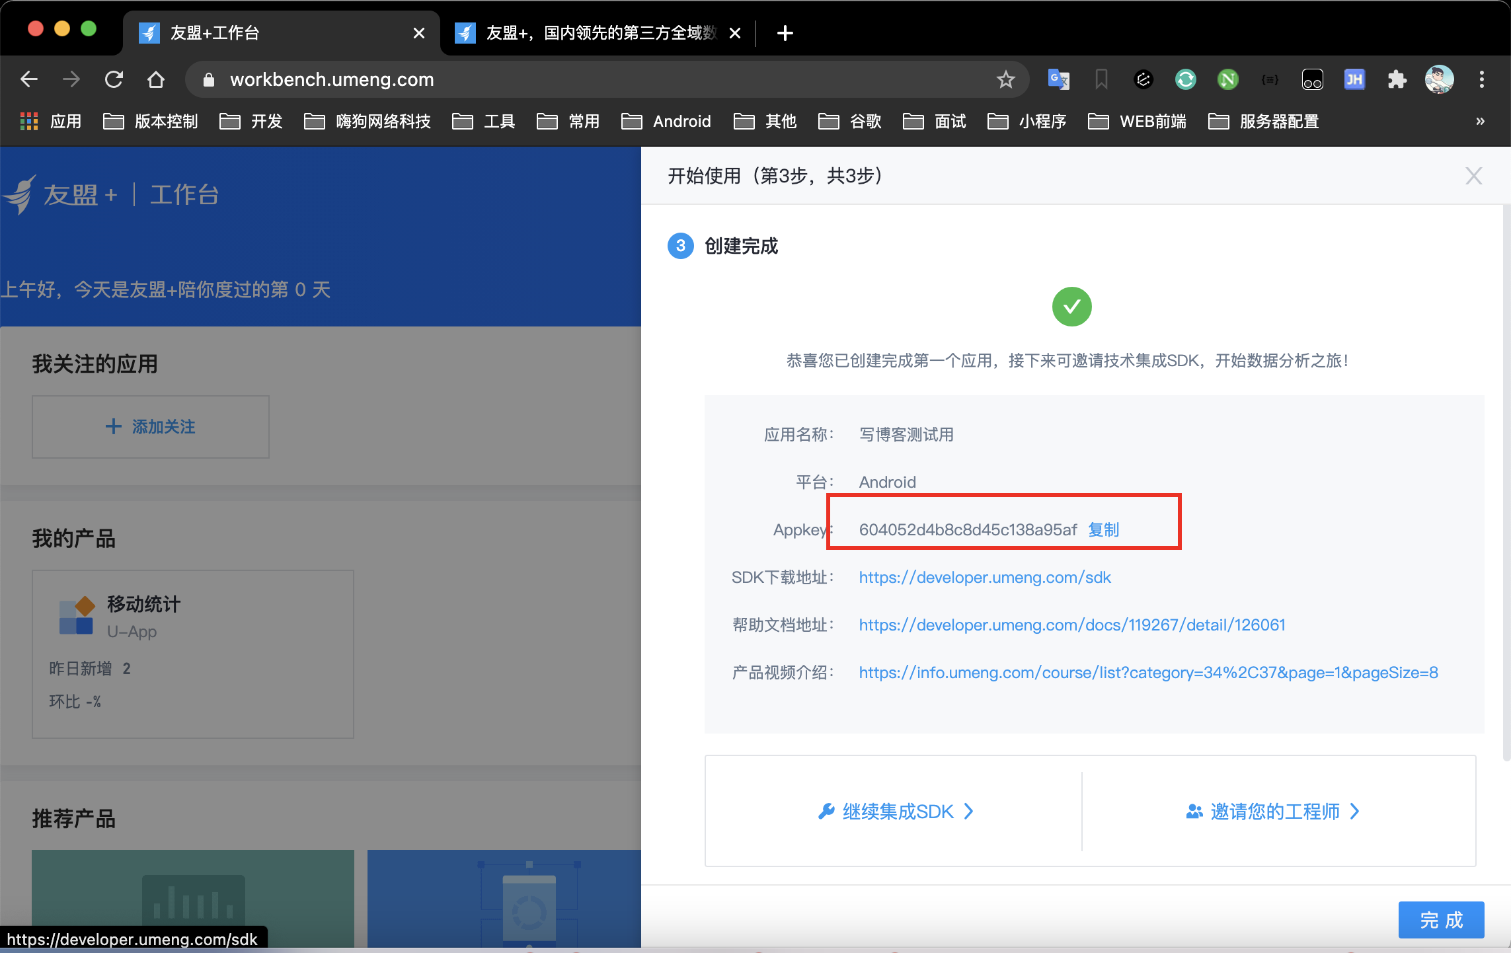
Task: Open 嗨狗网络科技 bookmark folder
Action: (368, 122)
